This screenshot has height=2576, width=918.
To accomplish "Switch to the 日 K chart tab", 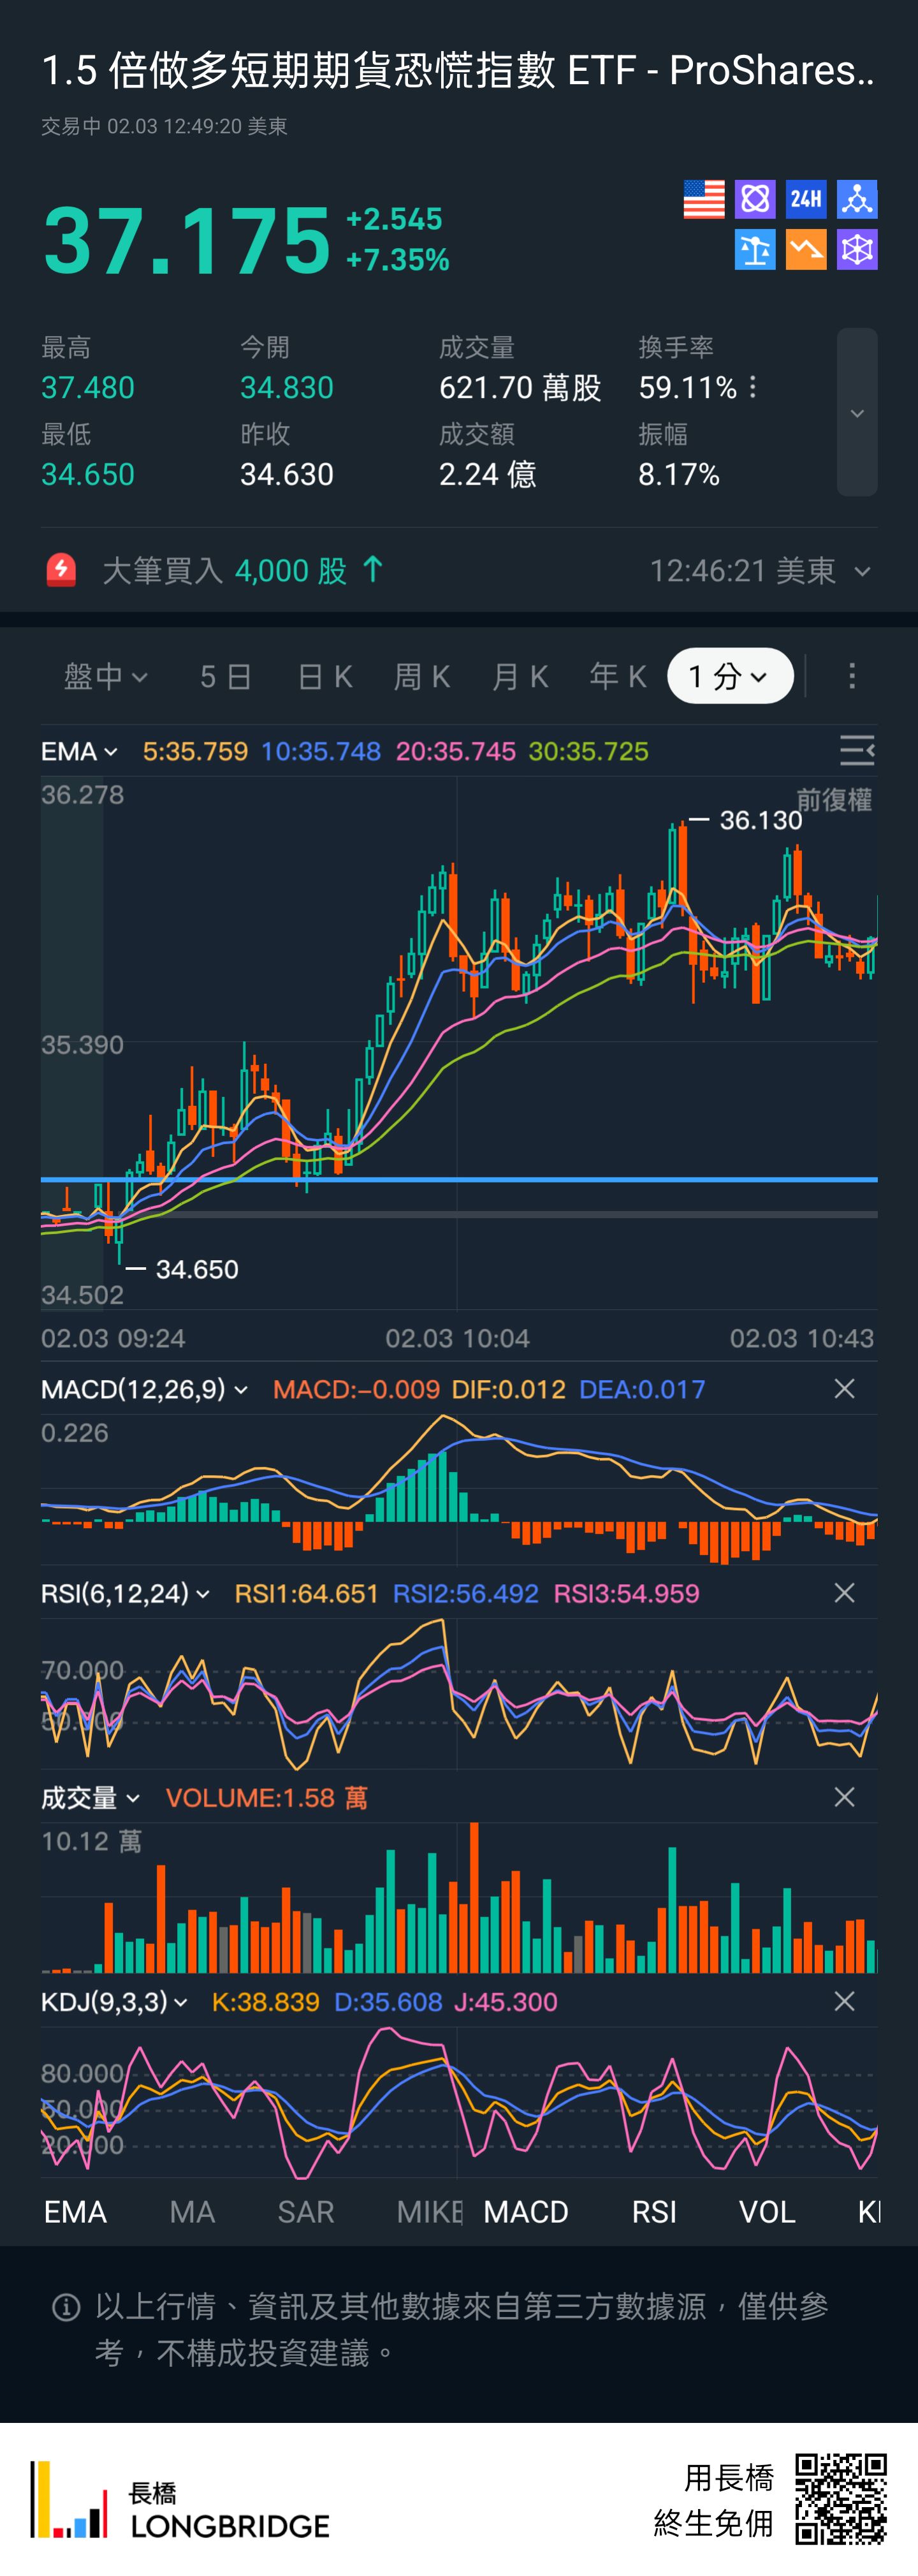I will tap(325, 677).
